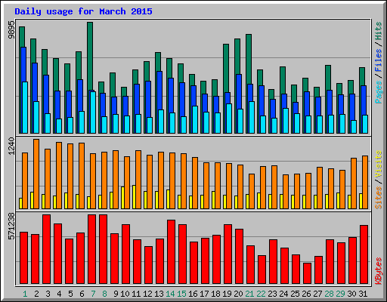
Task: Click the green Hits bar for day 21
Action: 249,59
